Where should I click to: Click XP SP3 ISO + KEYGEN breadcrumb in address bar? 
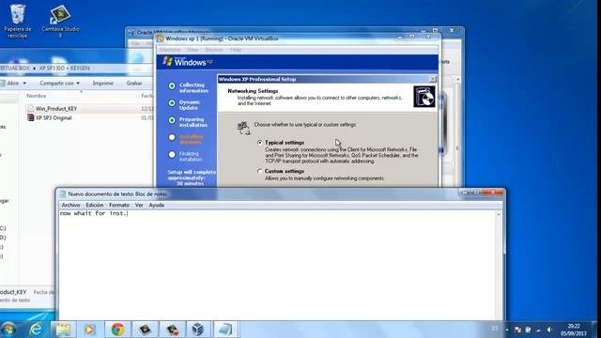[x=65, y=69]
